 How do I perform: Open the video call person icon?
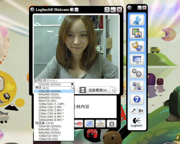tap(137, 20)
